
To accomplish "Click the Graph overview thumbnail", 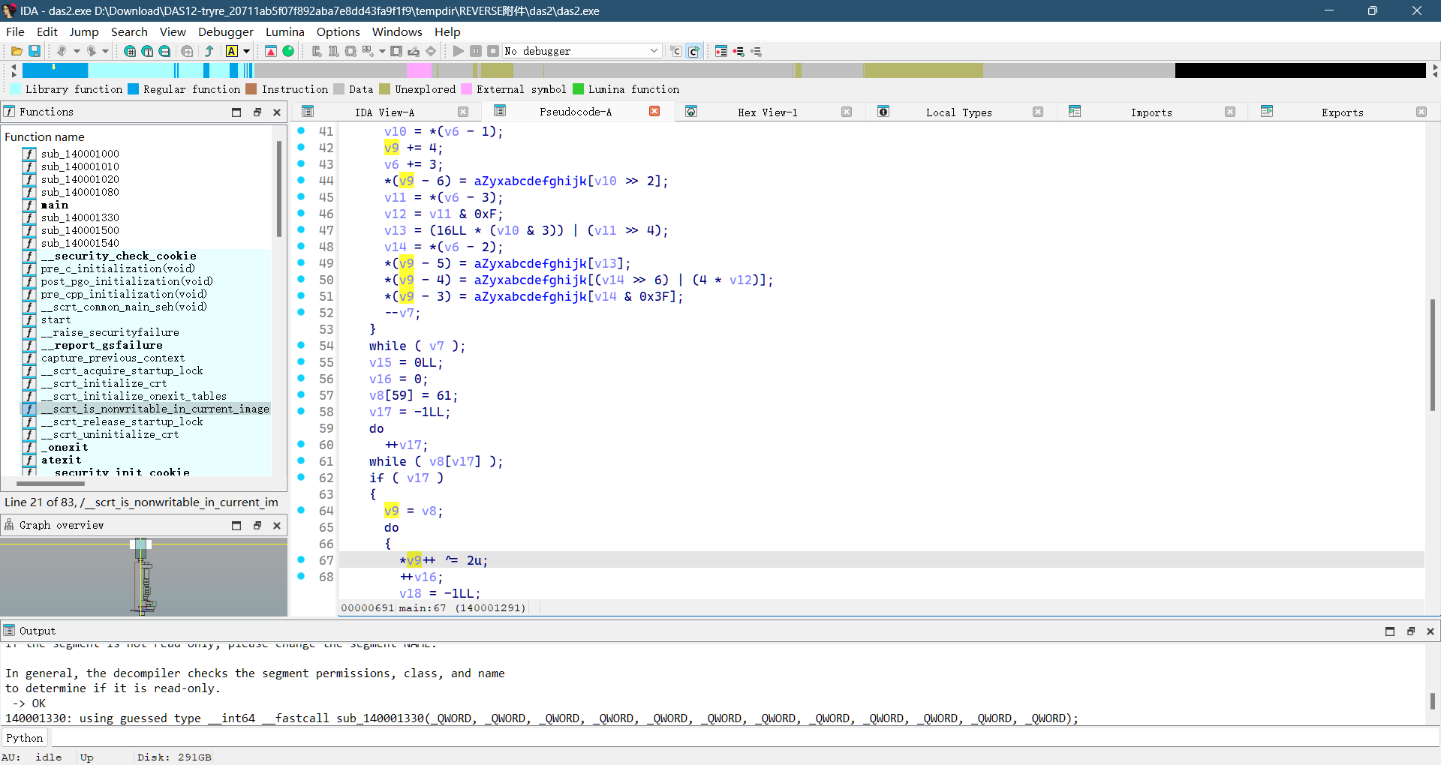I will (143, 577).
